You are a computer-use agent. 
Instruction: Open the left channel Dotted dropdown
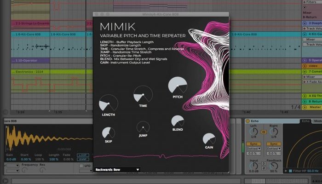[x=253, y=148]
